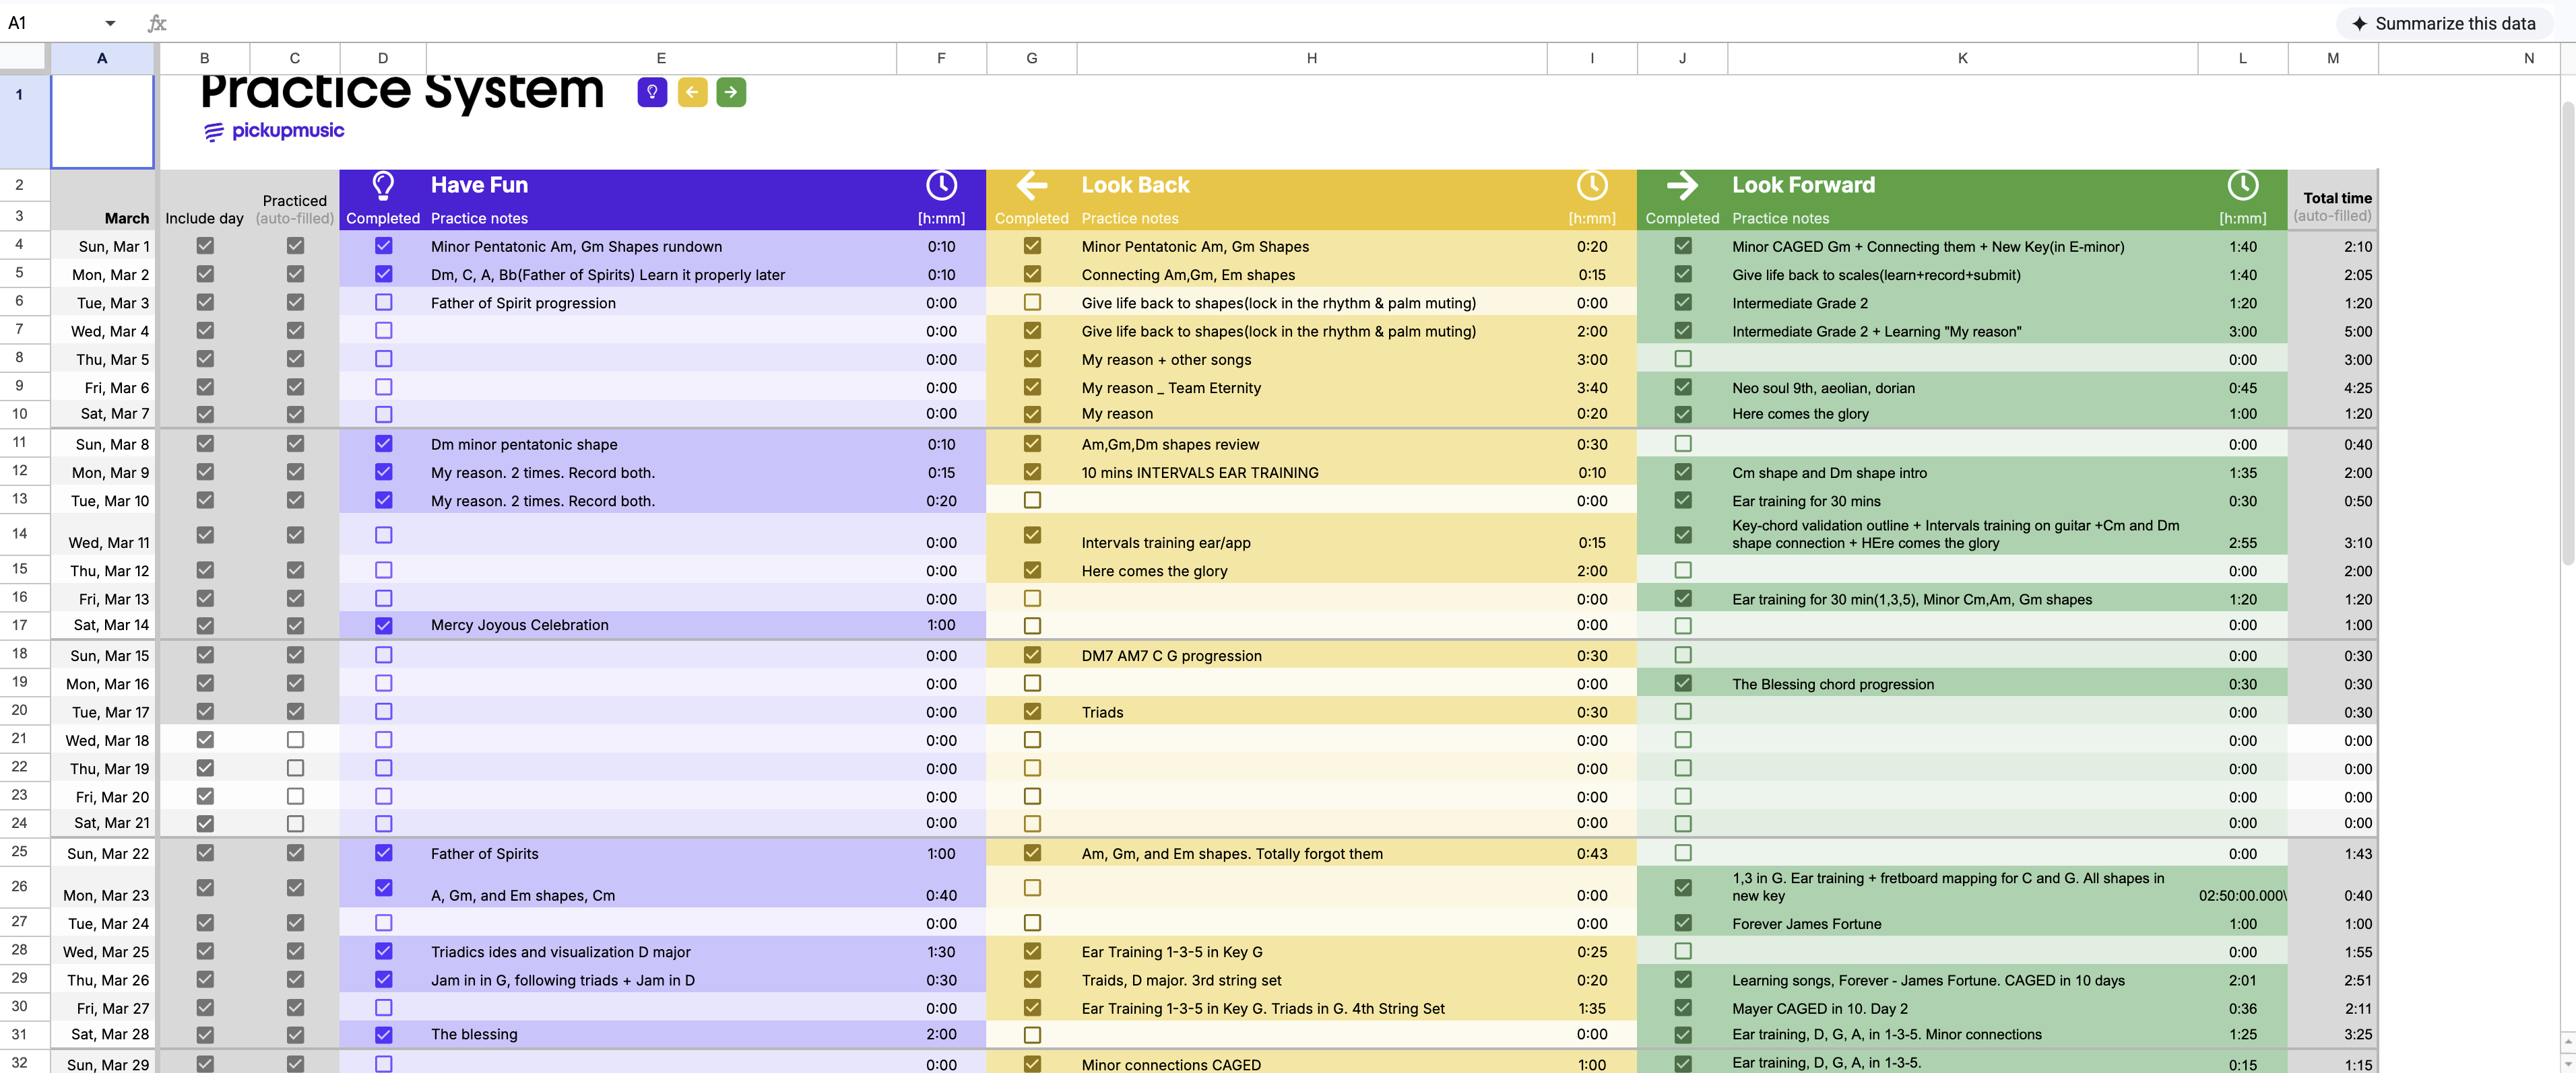Click the right arrow icon in Look Forward header
Image resolution: width=2576 pixels, height=1073 pixels.
tap(1682, 185)
